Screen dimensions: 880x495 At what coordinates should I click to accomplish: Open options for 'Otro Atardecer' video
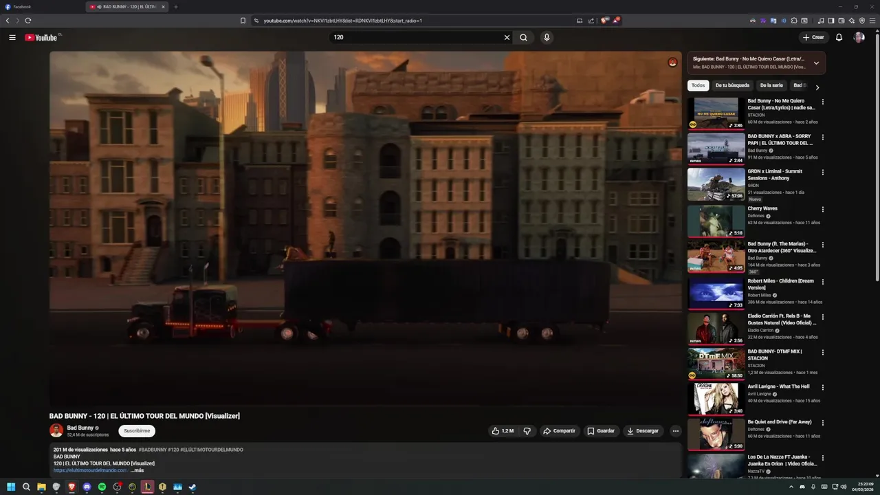pos(822,245)
